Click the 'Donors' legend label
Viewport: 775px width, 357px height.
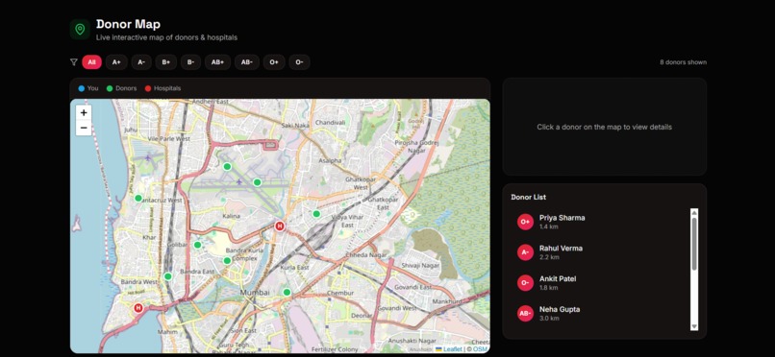pos(126,88)
